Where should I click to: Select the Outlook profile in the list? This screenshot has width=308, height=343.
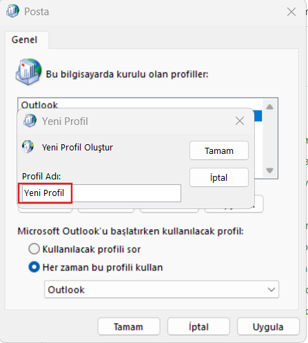pyautogui.click(x=39, y=105)
